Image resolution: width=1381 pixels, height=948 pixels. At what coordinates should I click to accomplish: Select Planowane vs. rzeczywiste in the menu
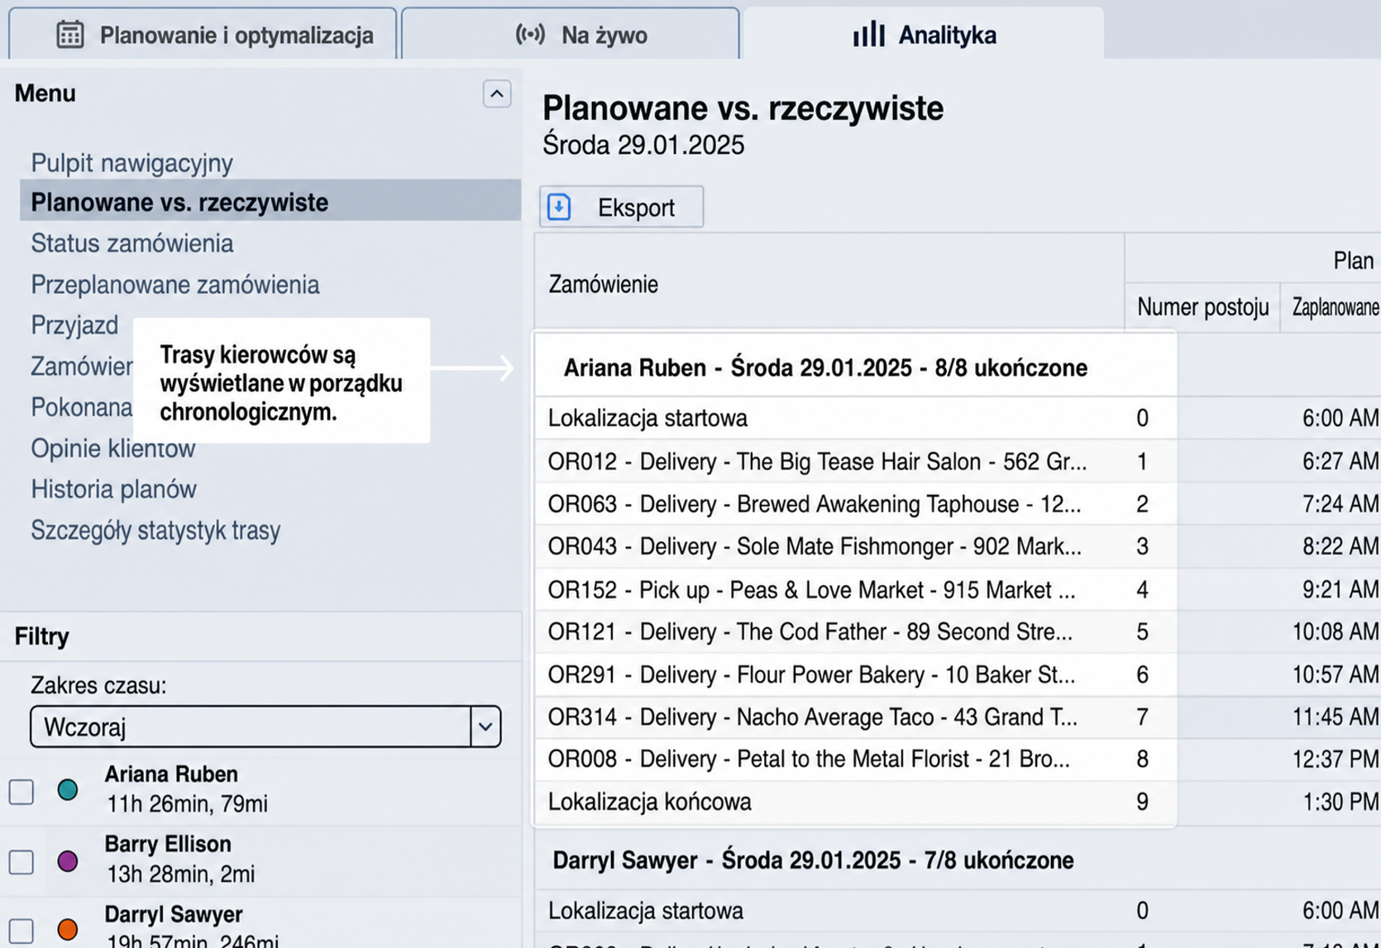pyautogui.click(x=270, y=202)
